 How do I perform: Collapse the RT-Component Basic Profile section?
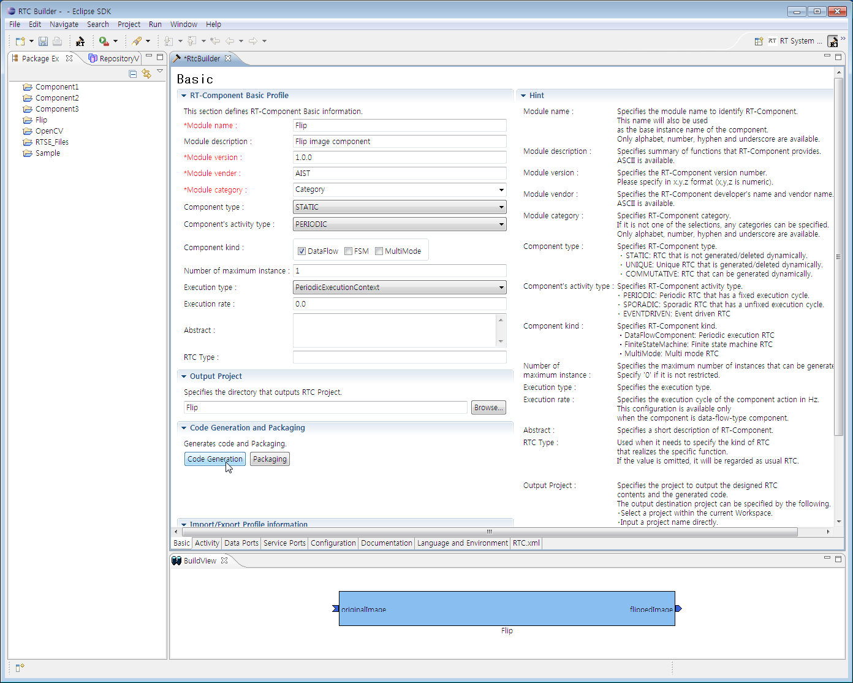[x=183, y=96]
